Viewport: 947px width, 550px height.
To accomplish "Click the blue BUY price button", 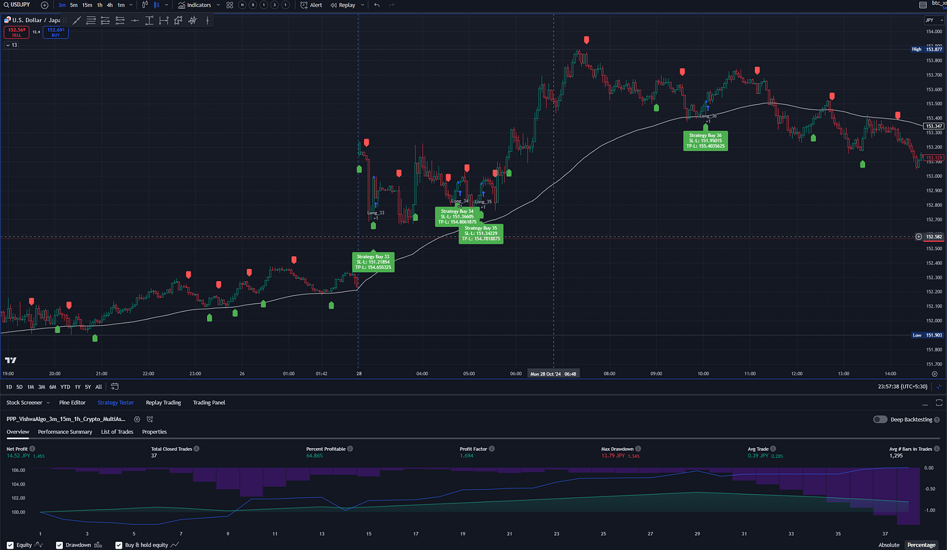I will (x=55, y=32).
